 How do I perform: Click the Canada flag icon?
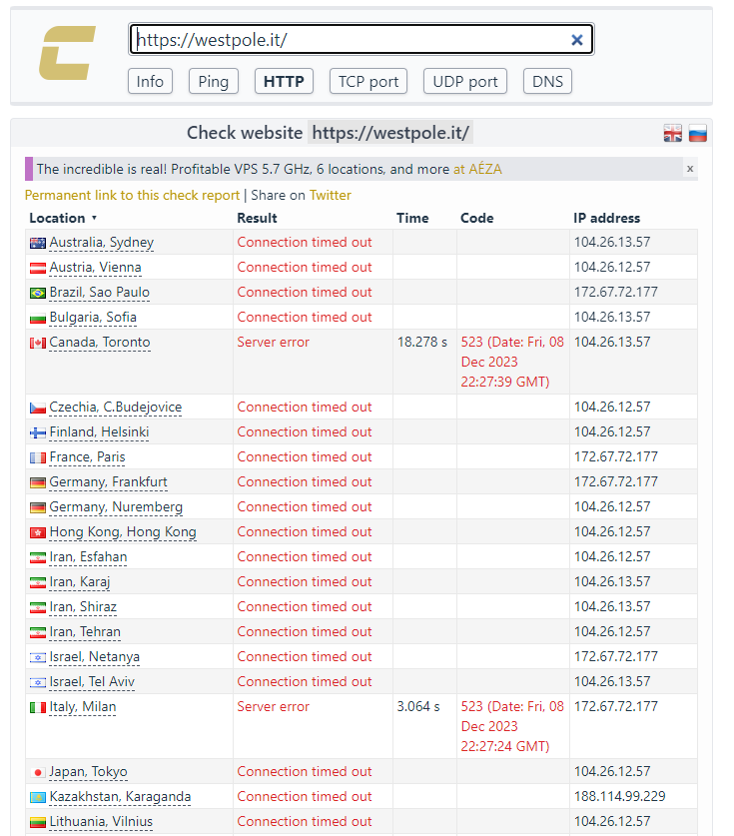coord(38,343)
